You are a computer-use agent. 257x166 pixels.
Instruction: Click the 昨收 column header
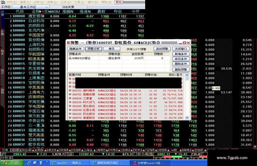pos(118,12)
